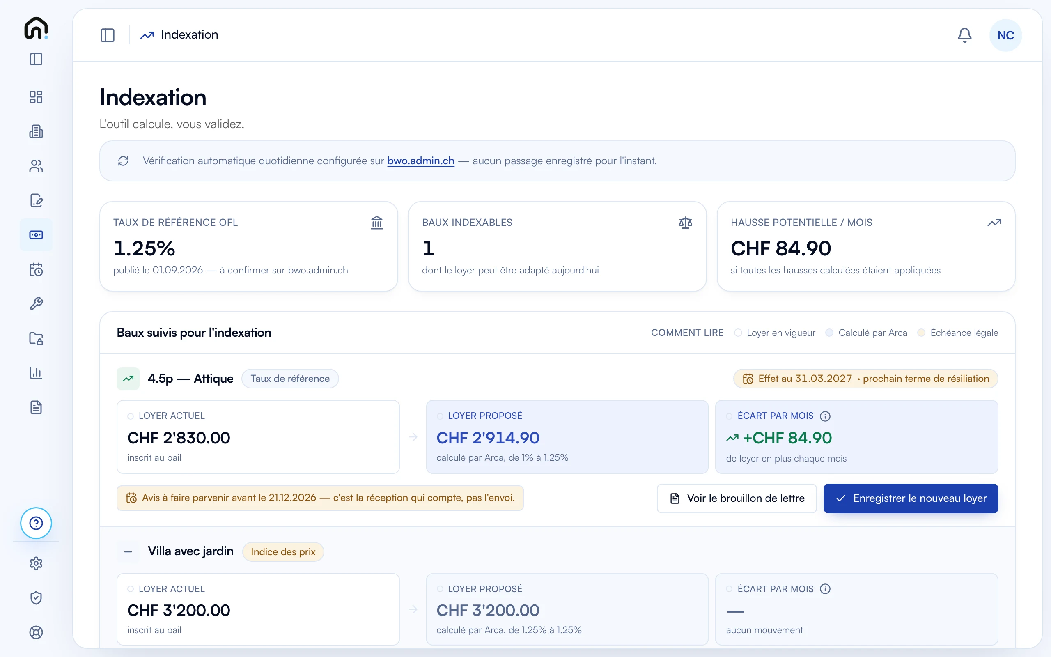Open the NC user avatar menu
The height and width of the screenshot is (657, 1051).
[1005, 35]
